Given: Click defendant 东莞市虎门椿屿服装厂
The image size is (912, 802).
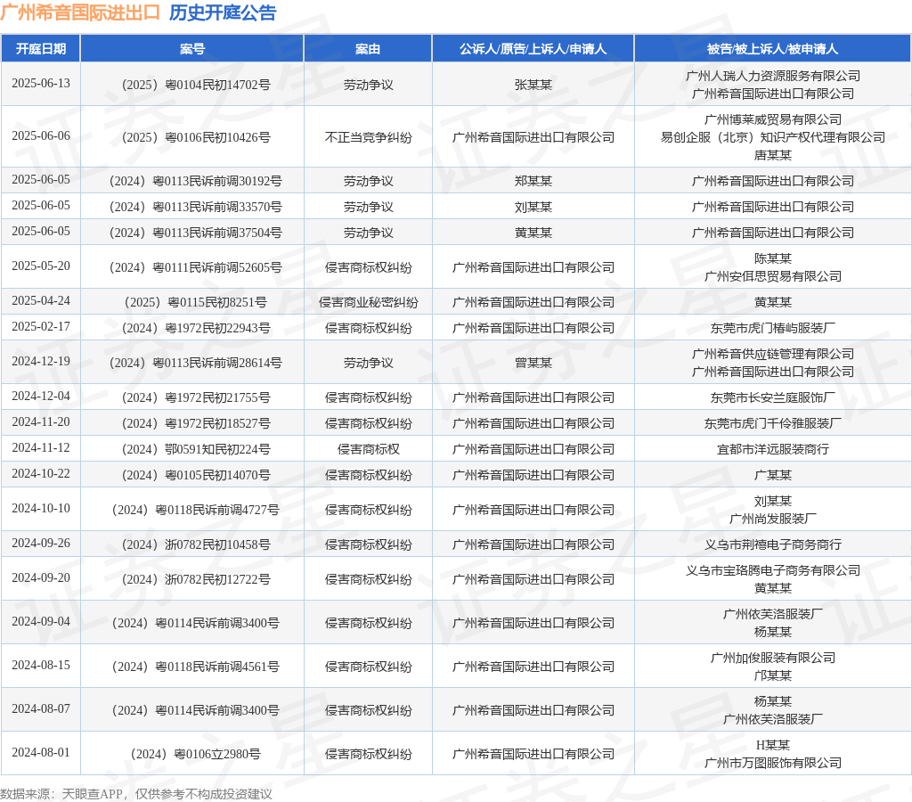Looking at the screenshot, I should (x=773, y=328).
